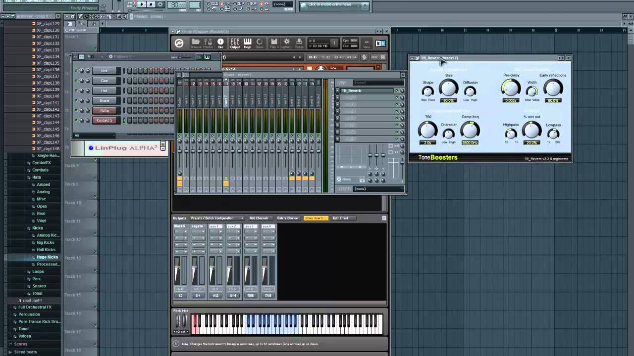This screenshot has height=356, width=634.
Task: Select Kontakt rack page 33-48
Action: 339,57
